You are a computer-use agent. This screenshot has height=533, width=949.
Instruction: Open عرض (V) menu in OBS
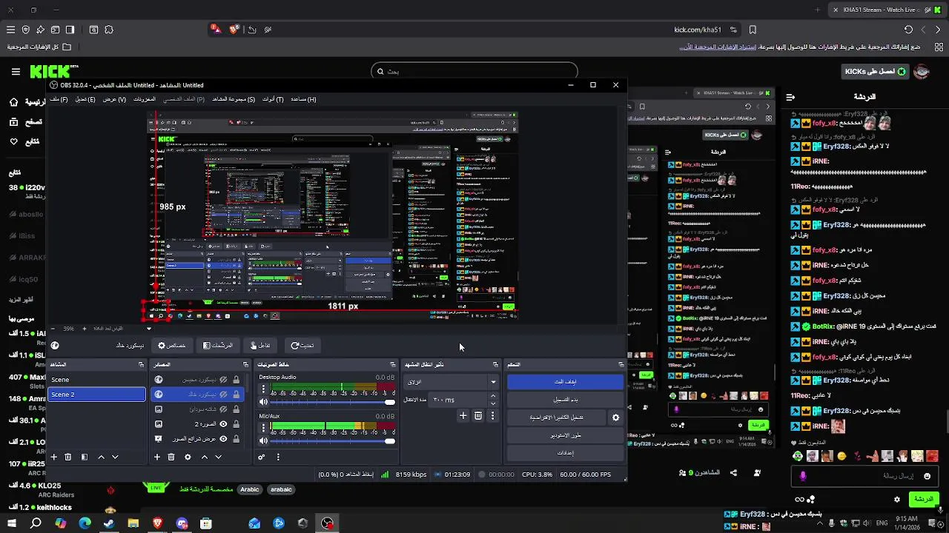tap(114, 99)
